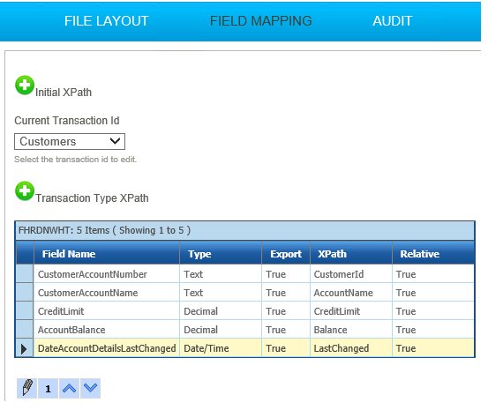This screenshot has width=488, height=410.
Task: Select the CreditLimit field row
Action: (245, 311)
